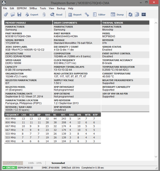Click the scrollbar down arrow

pyautogui.click(x=156, y=157)
